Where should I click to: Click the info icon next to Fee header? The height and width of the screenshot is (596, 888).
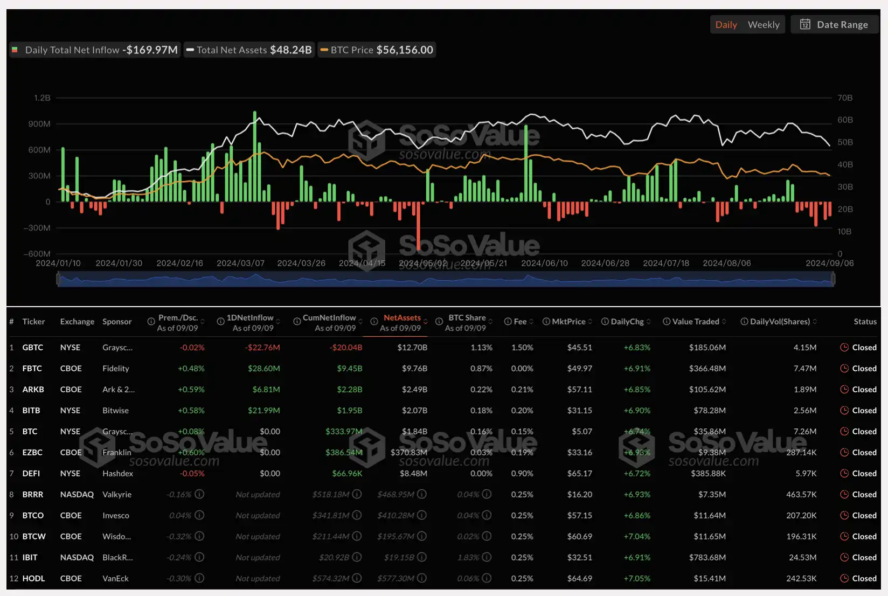point(508,322)
